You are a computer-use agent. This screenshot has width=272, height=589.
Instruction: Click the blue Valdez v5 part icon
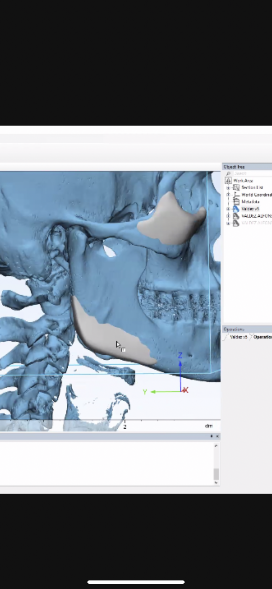(x=236, y=209)
